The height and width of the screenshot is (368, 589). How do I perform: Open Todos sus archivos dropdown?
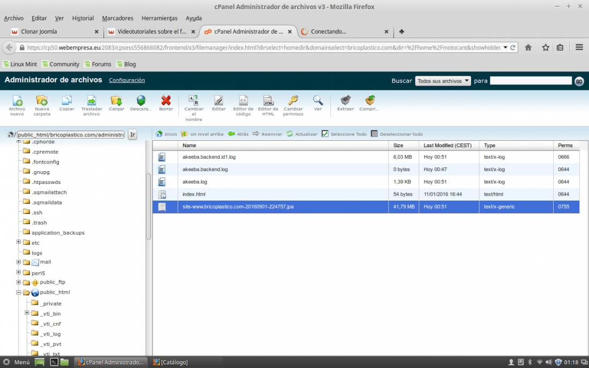click(x=442, y=81)
